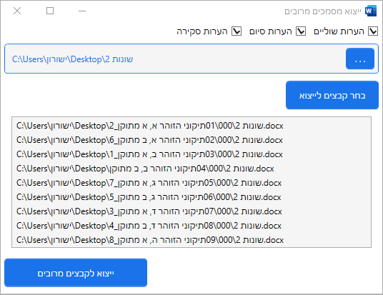Image resolution: width=383 pixels, height=295 pixels.
Task: Minimize the export window
Action: pyautogui.click(x=82, y=11)
